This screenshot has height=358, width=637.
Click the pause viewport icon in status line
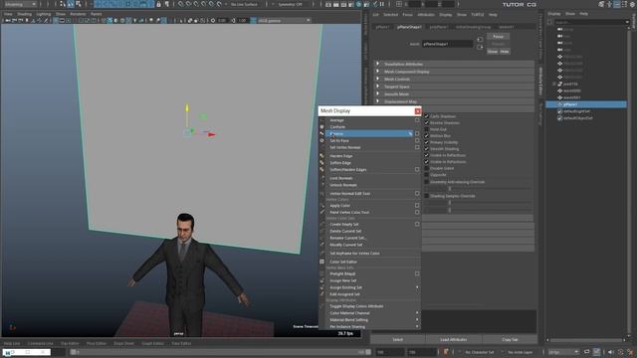click(x=382, y=4)
